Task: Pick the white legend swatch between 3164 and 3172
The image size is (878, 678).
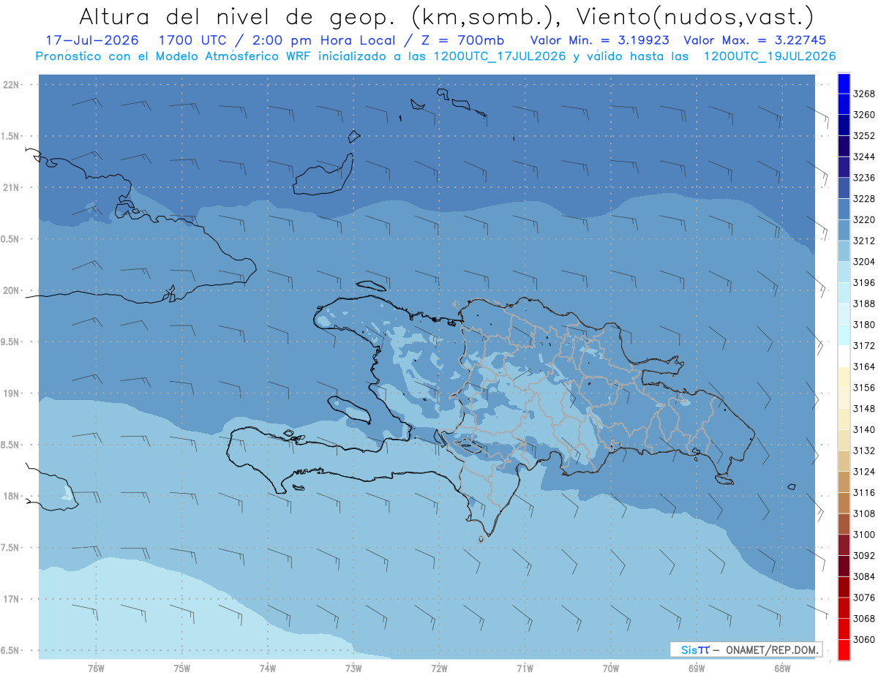Action: 844,356
